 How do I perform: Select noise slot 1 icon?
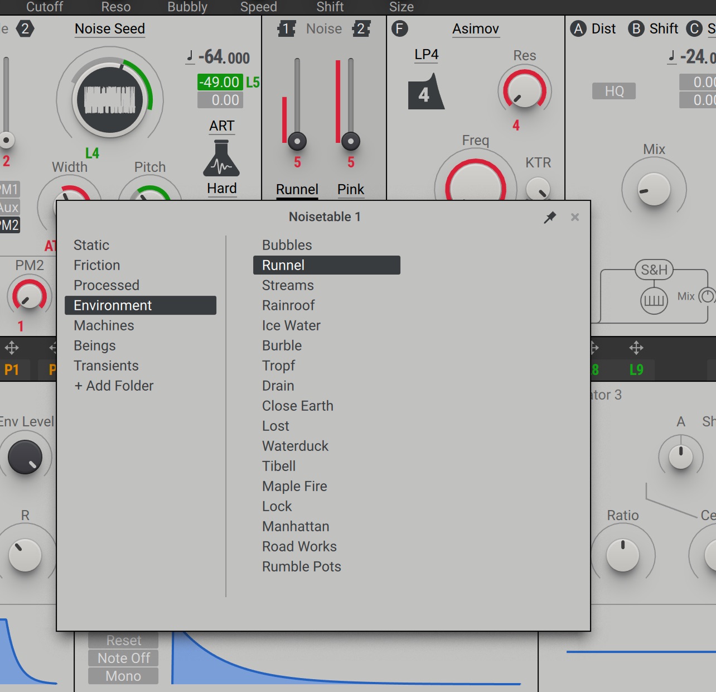coord(287,29)
